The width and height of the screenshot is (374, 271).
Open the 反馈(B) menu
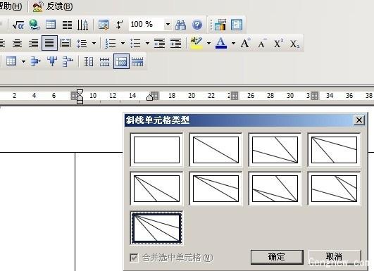[53, 6]
